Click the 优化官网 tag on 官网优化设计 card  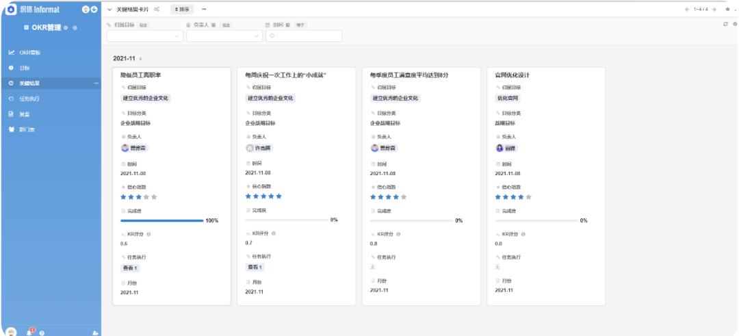click(508, 99)
